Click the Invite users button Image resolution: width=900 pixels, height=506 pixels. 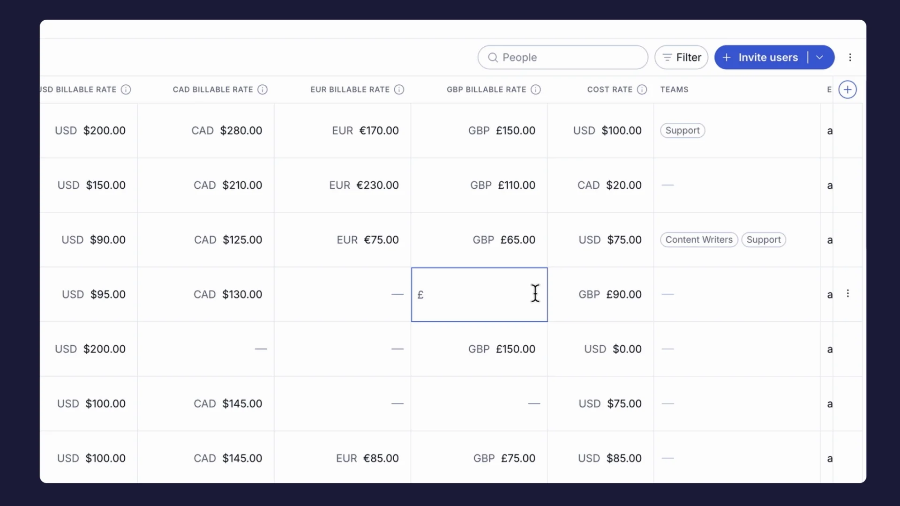tap(761, 57)
